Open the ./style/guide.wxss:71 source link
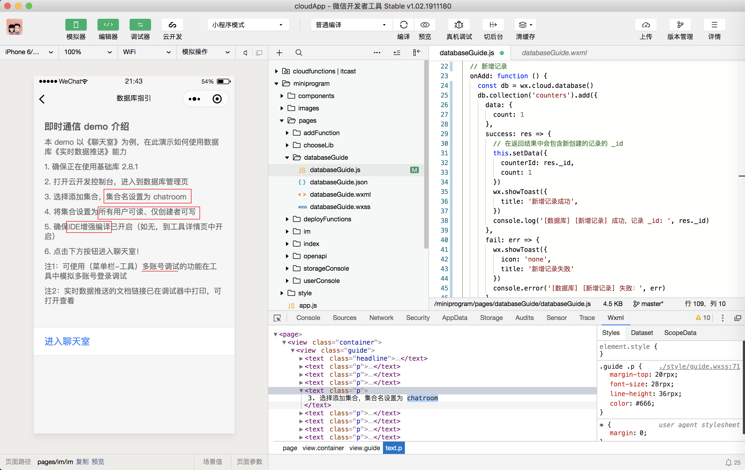 (699, 366)
